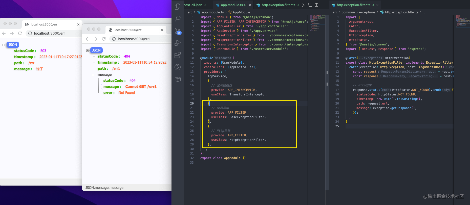Click the Run triangle icon in editor toolbar
Viewport: 470px width, 205px height.
tap(303, 5)
